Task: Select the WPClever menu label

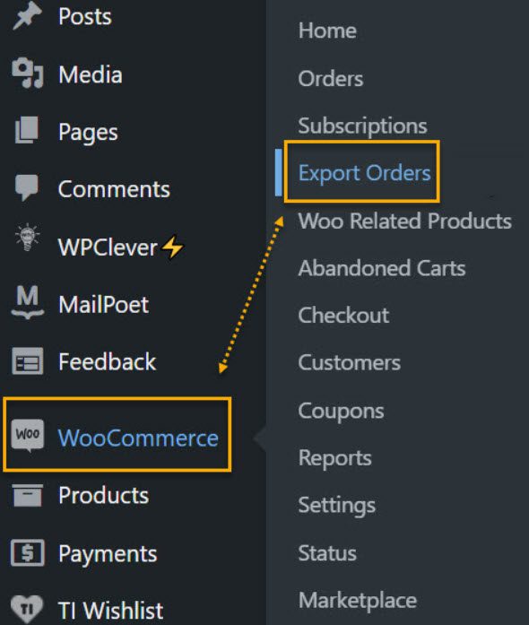Action: 108,247
